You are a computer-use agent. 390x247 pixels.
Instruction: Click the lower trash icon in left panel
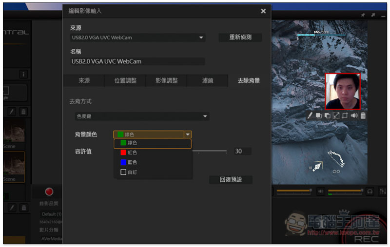coord(23,208)
